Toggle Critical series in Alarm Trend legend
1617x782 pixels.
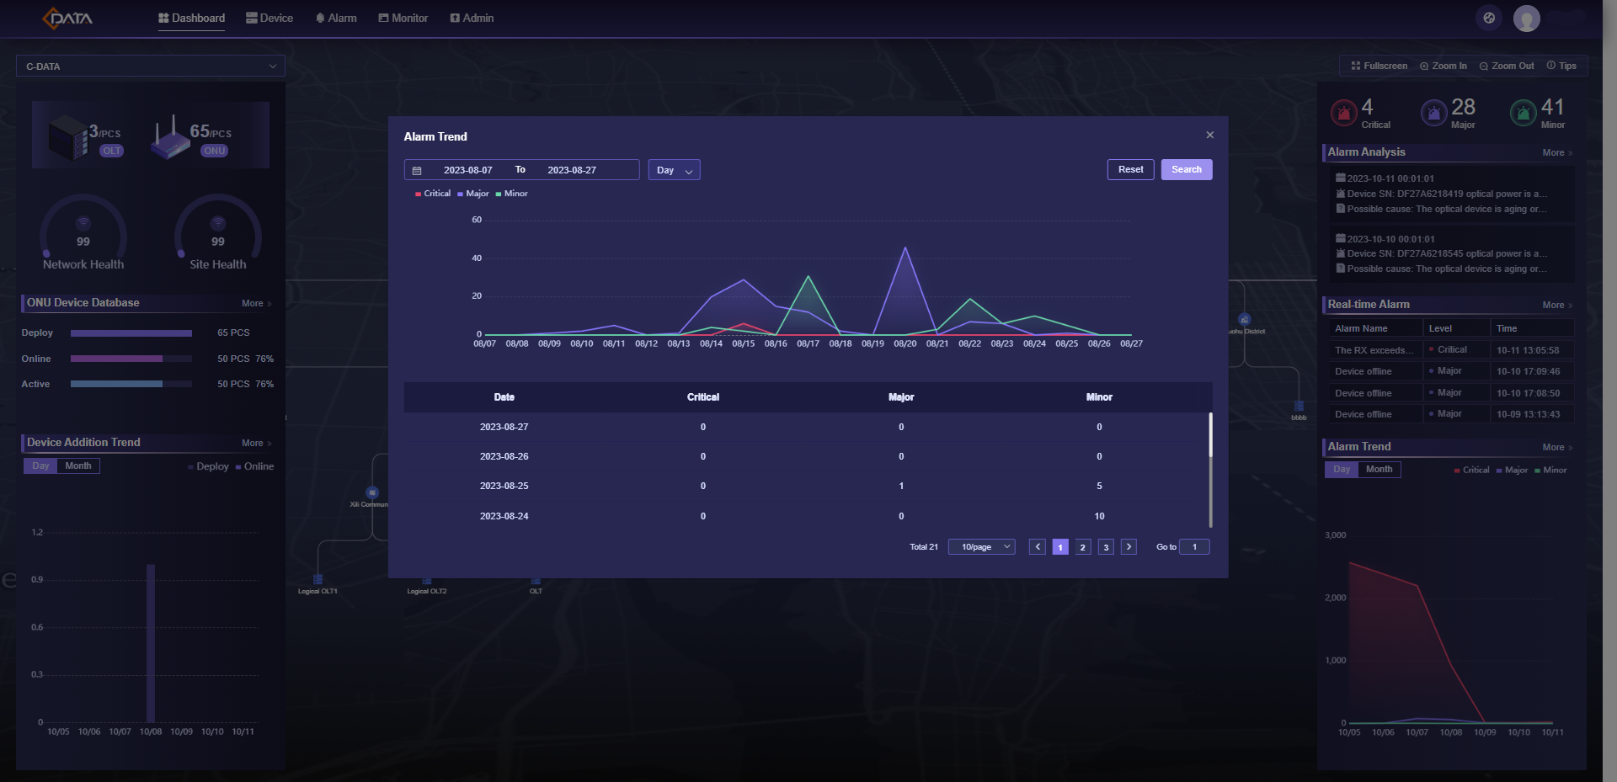pos(433,194)
